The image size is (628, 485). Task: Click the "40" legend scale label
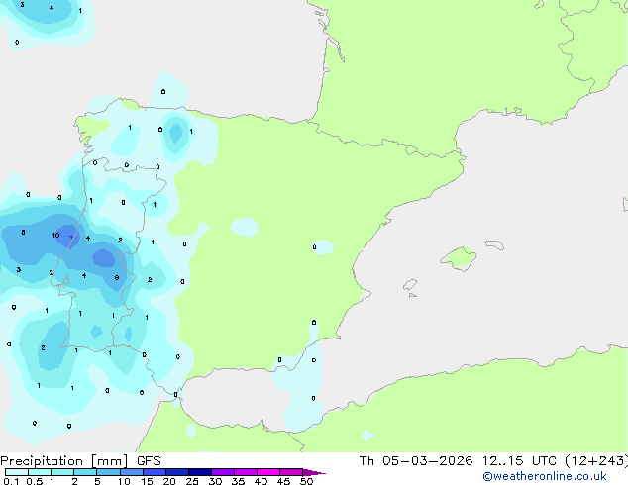(x=261, y=481)
